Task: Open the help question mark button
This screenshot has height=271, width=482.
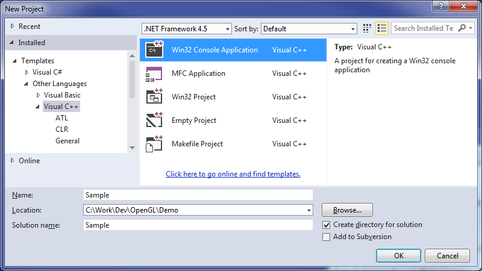Action: click(440, 6)
